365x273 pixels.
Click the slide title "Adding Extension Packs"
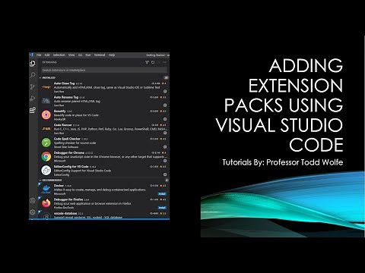(280, 105)
